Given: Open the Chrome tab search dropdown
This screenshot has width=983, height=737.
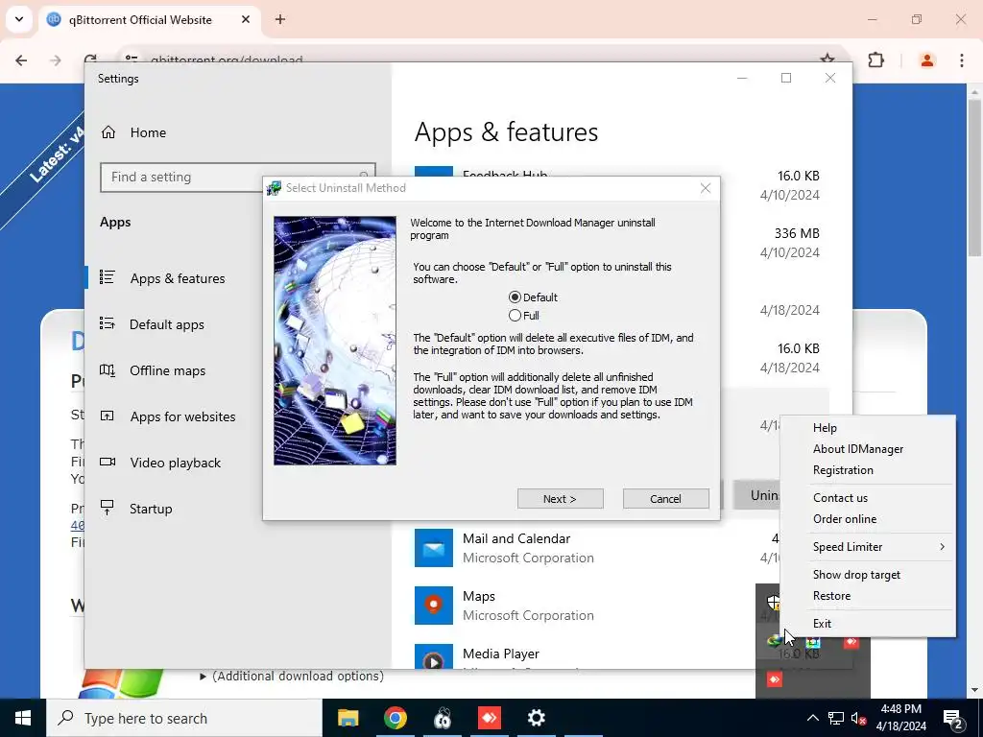Looking at the screenshot, I should click(x=19, y=19).
